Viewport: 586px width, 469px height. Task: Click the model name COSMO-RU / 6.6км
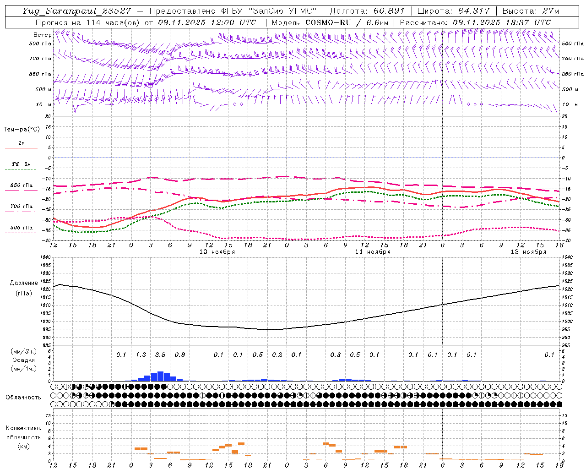(x=347, y=22)
